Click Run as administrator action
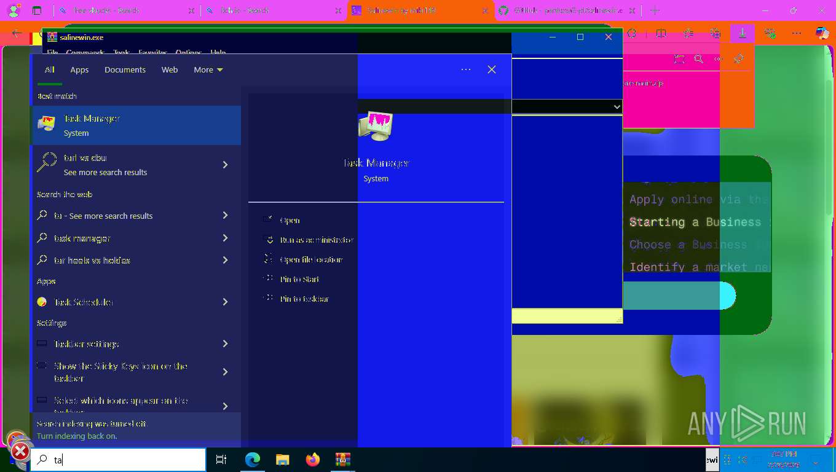Viewport: 836px width, 472px height. [317, 240]
